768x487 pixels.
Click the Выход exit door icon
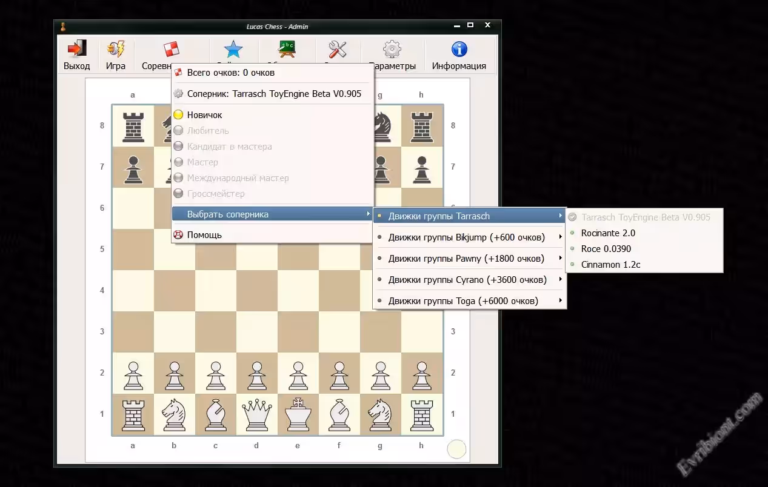pos(76,50)
